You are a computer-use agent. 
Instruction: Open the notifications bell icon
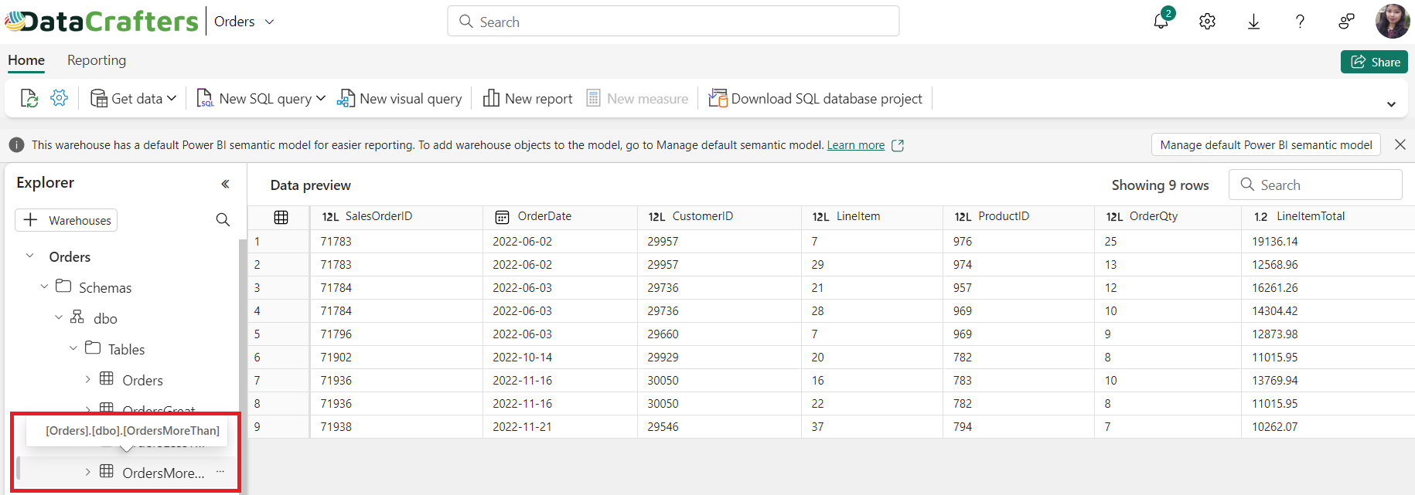coord(1161,21)
